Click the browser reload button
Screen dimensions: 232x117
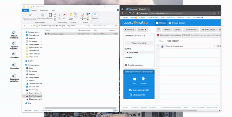click(x=130, y=13)
